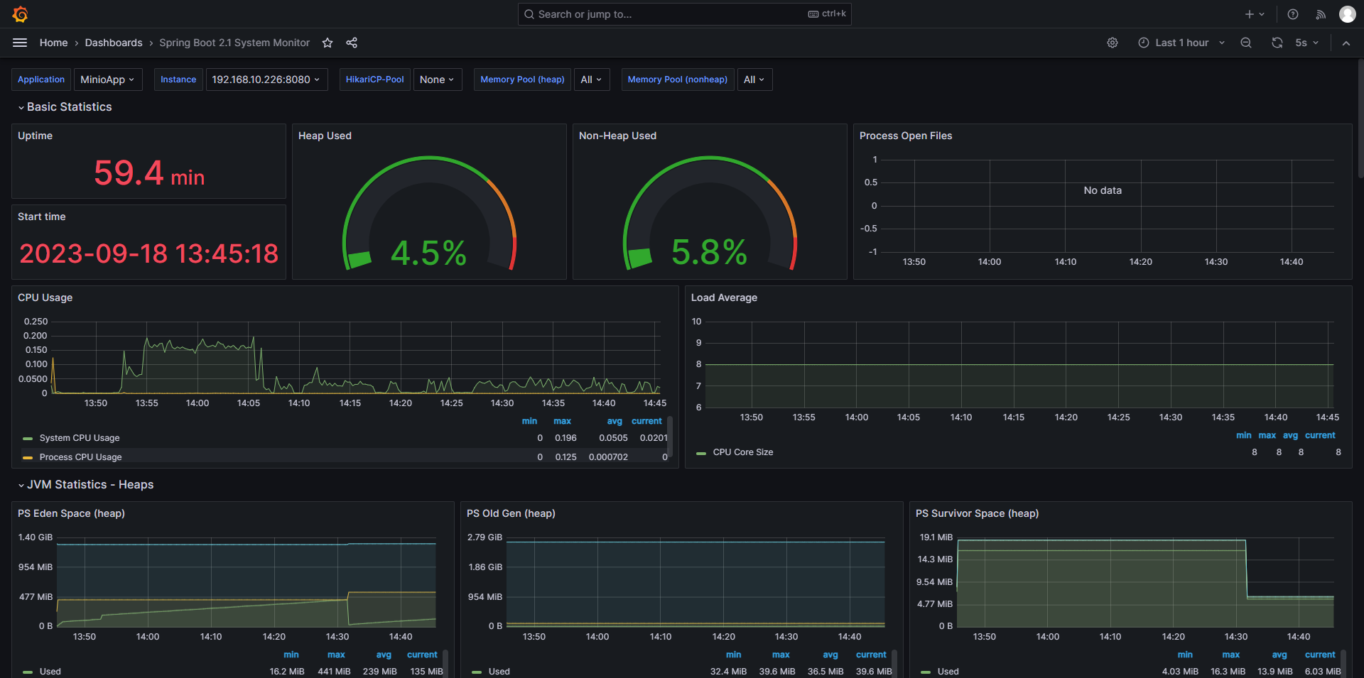Open the Last 1 hour time picker
This screenshot has height=678, width=1364.
pos(1181,43)
